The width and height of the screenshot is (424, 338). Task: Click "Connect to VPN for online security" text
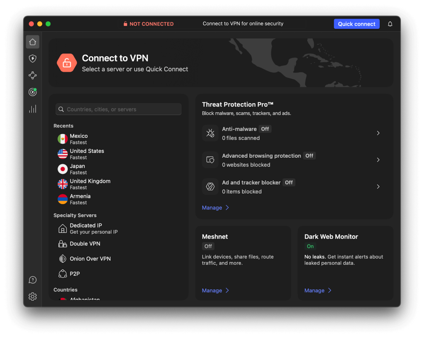click(x=243, y=24)
